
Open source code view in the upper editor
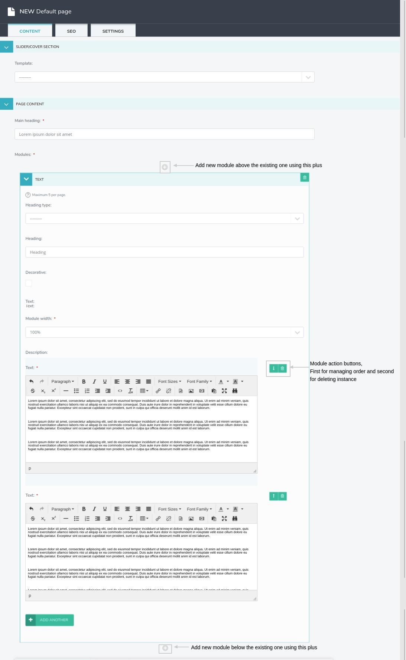coord(120,391)
